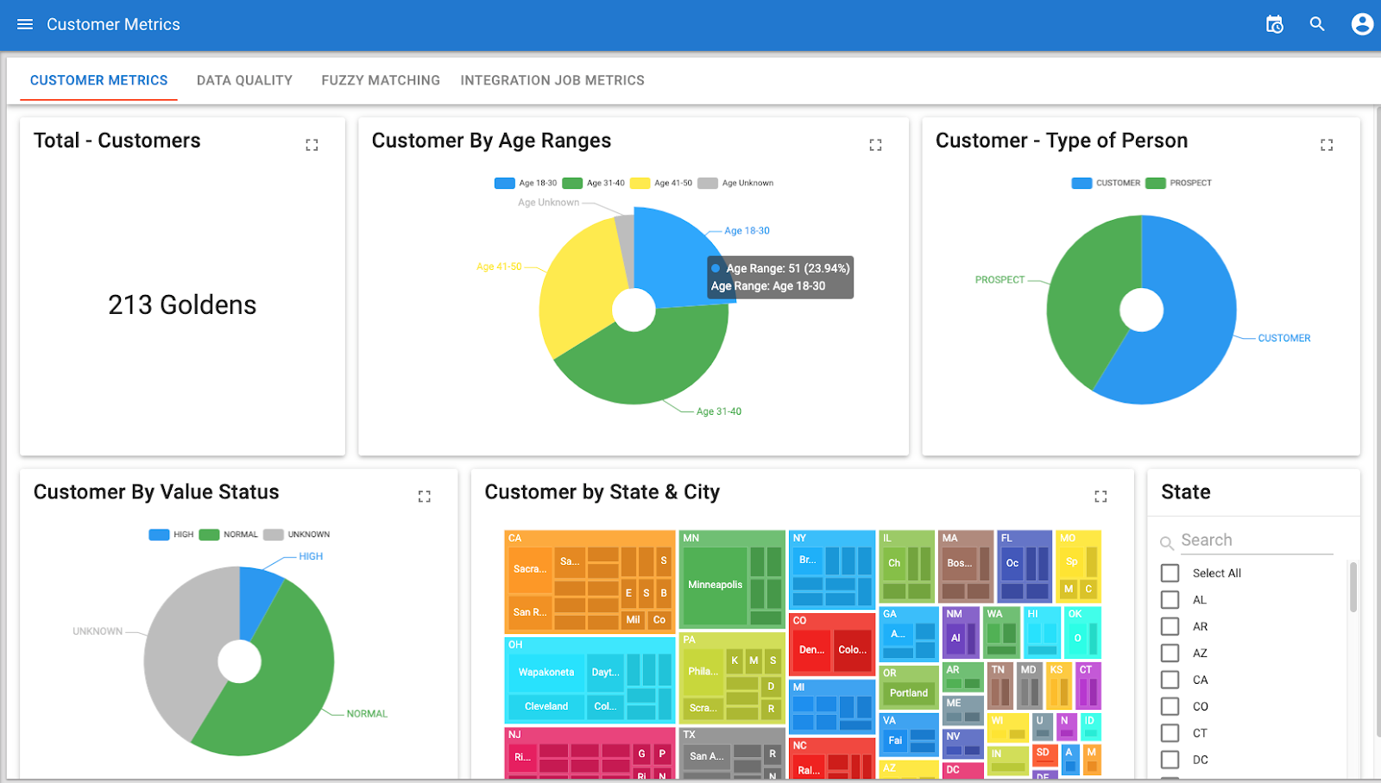Open the Integration Job Metrics tab

552,79
